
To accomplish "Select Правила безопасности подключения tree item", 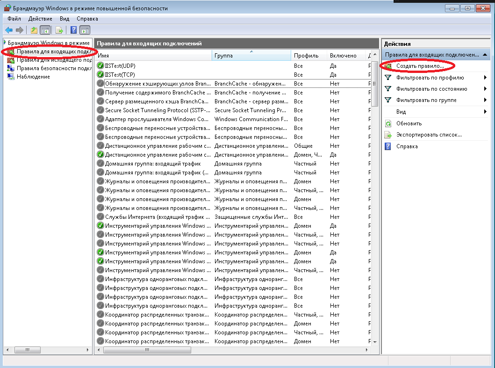I will [54, 68].
